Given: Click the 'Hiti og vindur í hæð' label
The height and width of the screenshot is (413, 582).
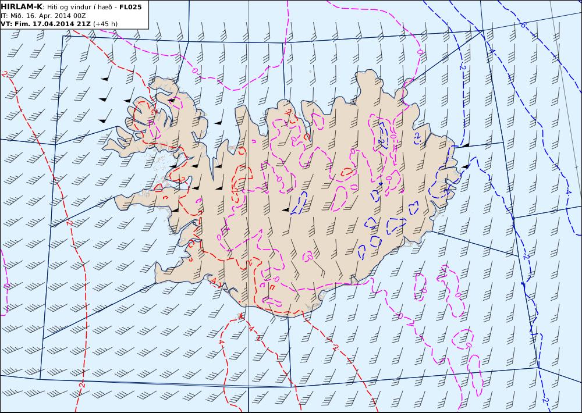Looking at the screenshot, I should (79, 7).
